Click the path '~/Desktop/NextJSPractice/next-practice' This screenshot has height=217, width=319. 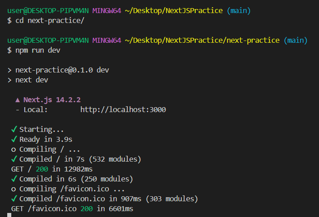pos(202,41)
